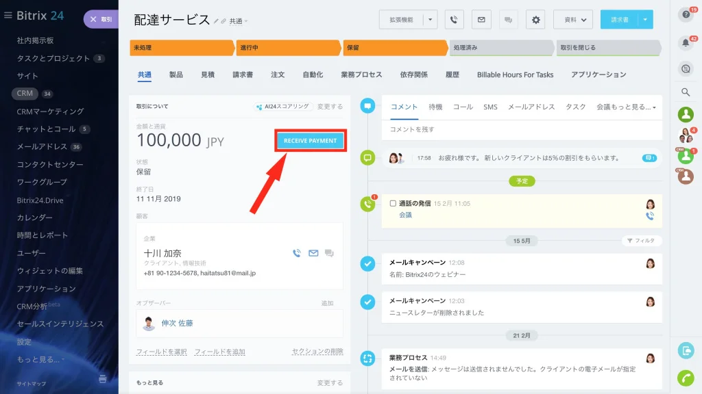Open the 共通 dropdown next to the title

238,21
